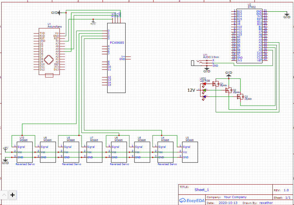Click the plus zoom button
294x205 pixels.
tap(13, 195)
